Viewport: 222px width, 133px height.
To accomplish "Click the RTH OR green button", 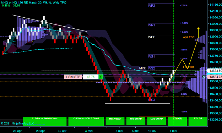I will click(198, 121).
